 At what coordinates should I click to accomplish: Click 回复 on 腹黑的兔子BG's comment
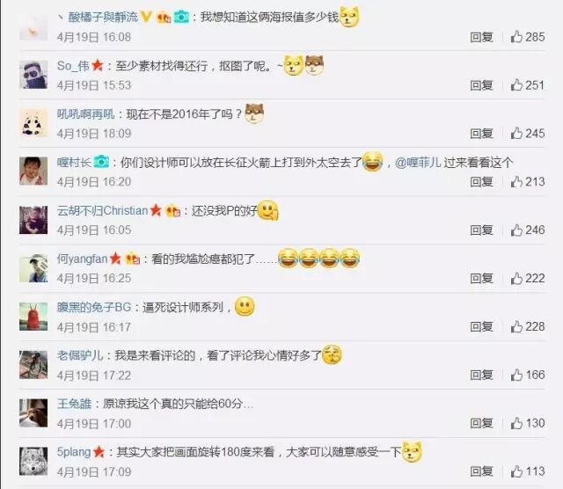click(481, 326)
